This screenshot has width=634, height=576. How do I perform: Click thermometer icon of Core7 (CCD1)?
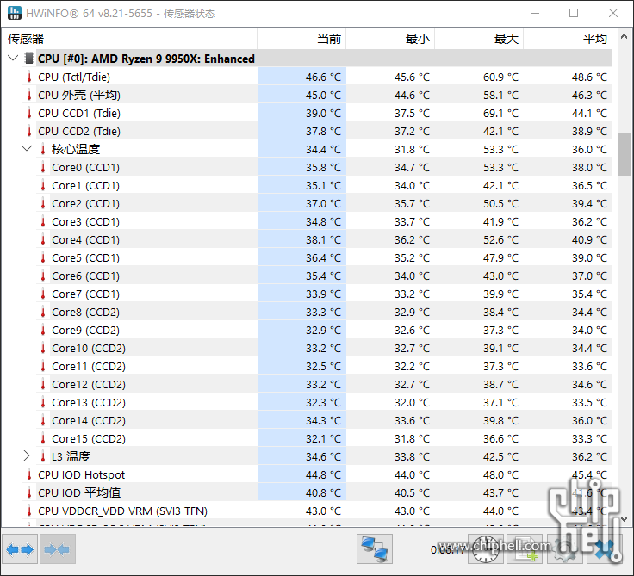pyautogui.click(x=43, y=294)
